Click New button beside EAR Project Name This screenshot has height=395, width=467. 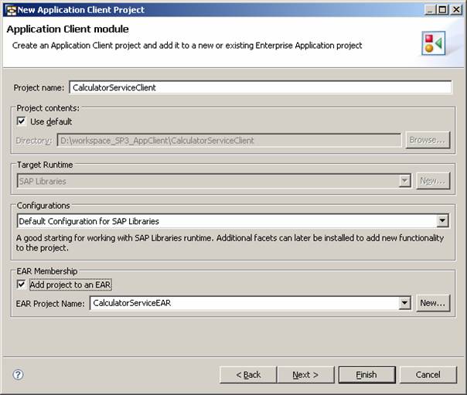coord(432,303)
